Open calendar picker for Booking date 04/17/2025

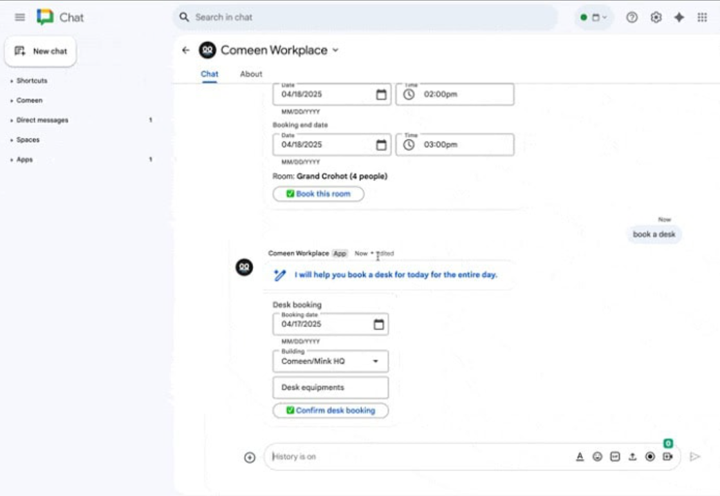pyautogui.click(x=378, y=324)
